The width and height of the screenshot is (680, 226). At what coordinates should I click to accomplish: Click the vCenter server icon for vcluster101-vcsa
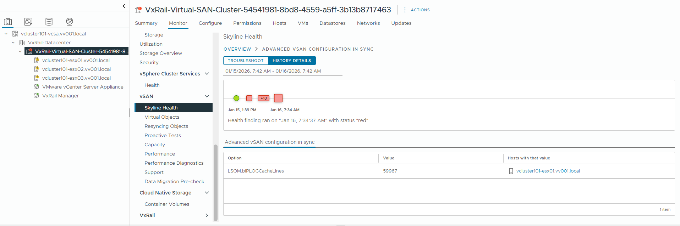pyautogui.click(x=15, y=34)
